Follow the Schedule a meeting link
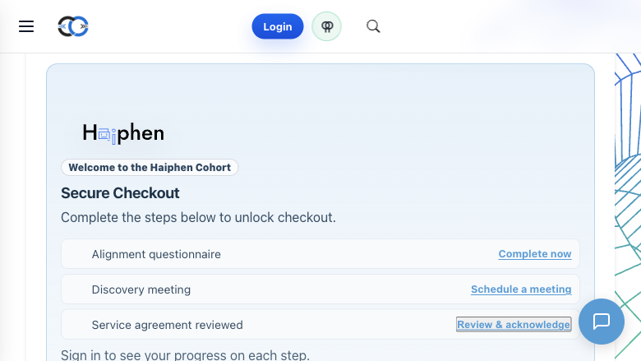The height and width of the screenshot is (361, 641). coord(520,289)
